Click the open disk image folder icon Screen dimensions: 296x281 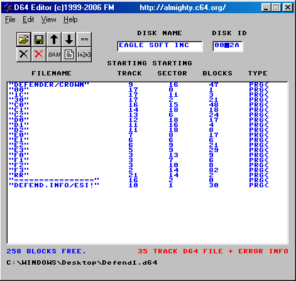tap(24, 40)
